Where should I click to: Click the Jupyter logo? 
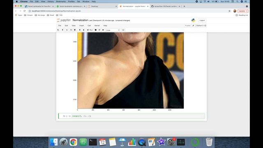tap(64, 20)
